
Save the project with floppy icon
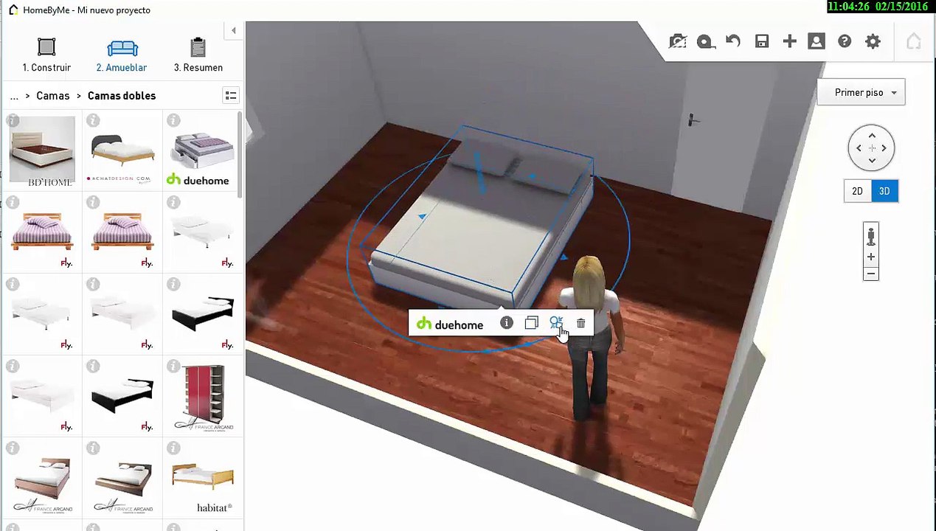(x=762, y=41)
